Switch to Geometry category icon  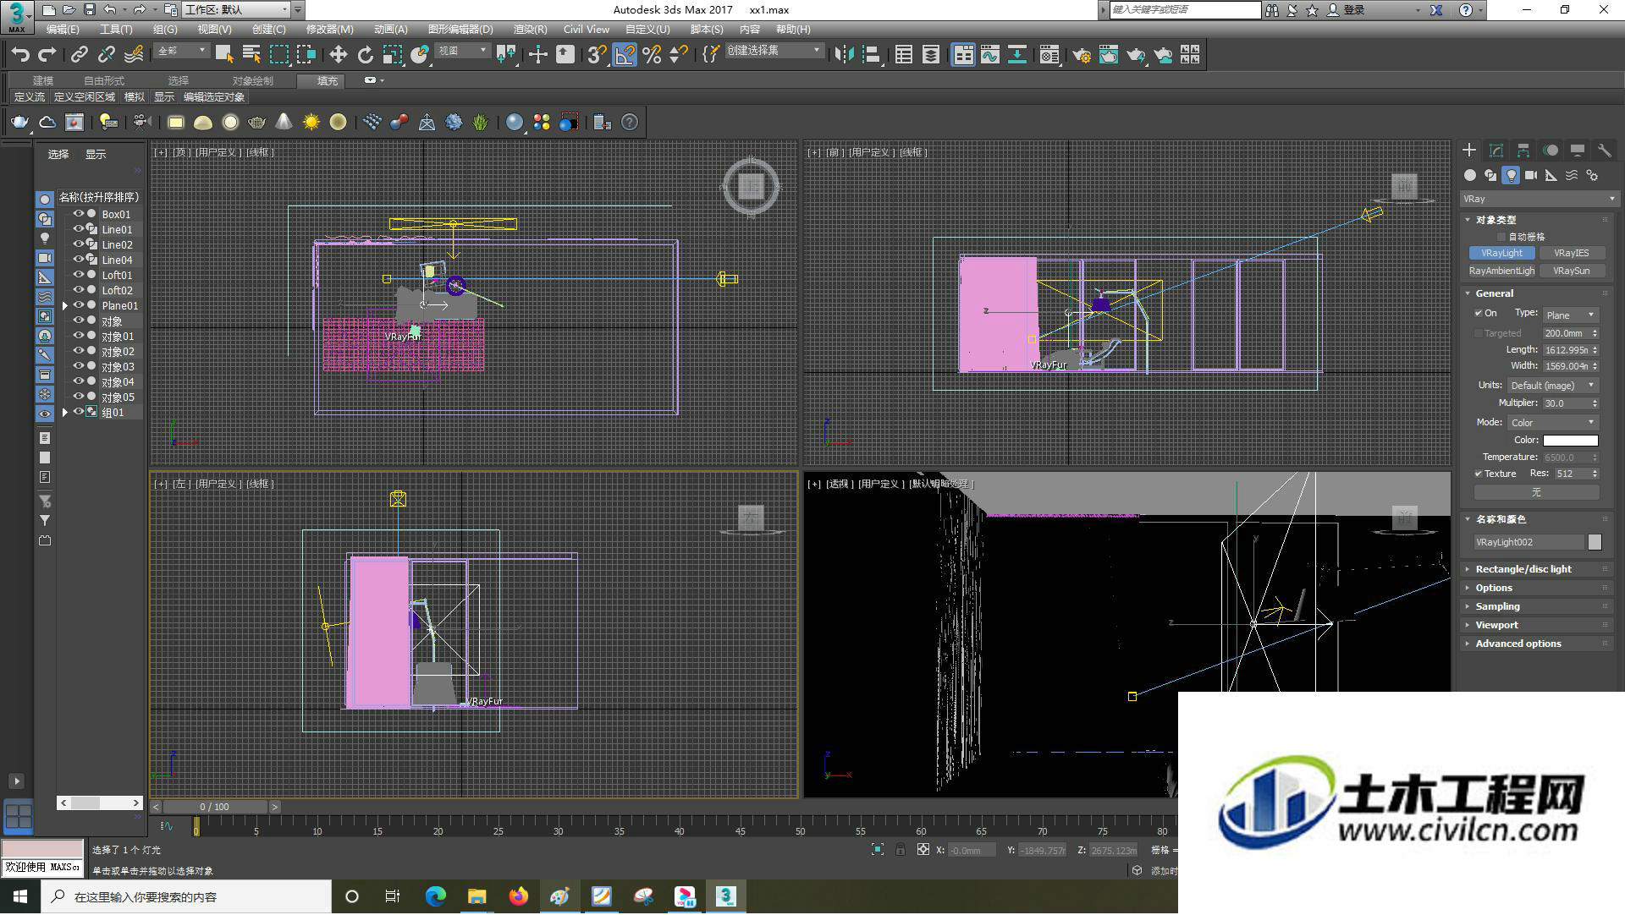1470,175
